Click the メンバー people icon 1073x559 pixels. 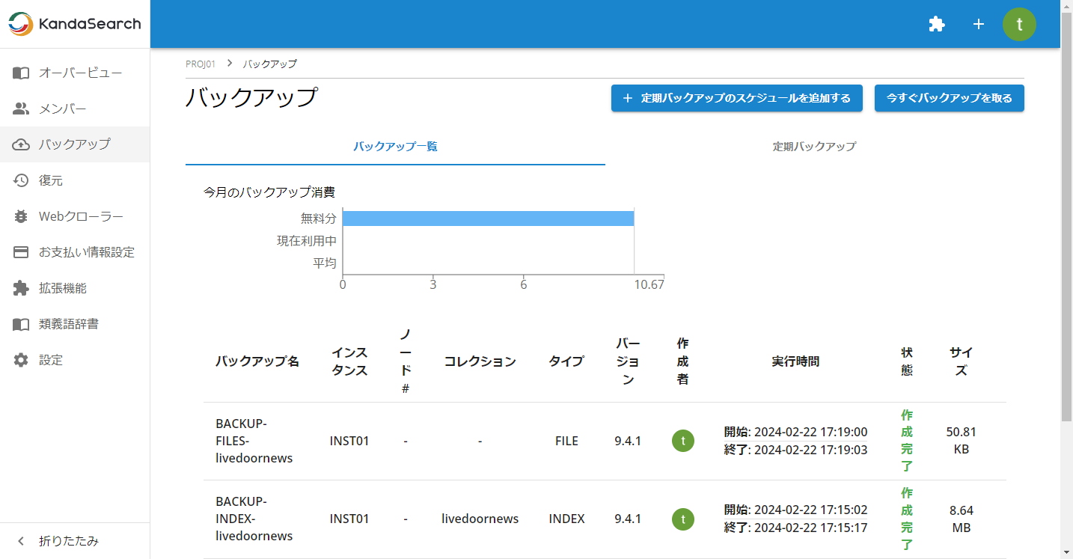pos(21,109)
